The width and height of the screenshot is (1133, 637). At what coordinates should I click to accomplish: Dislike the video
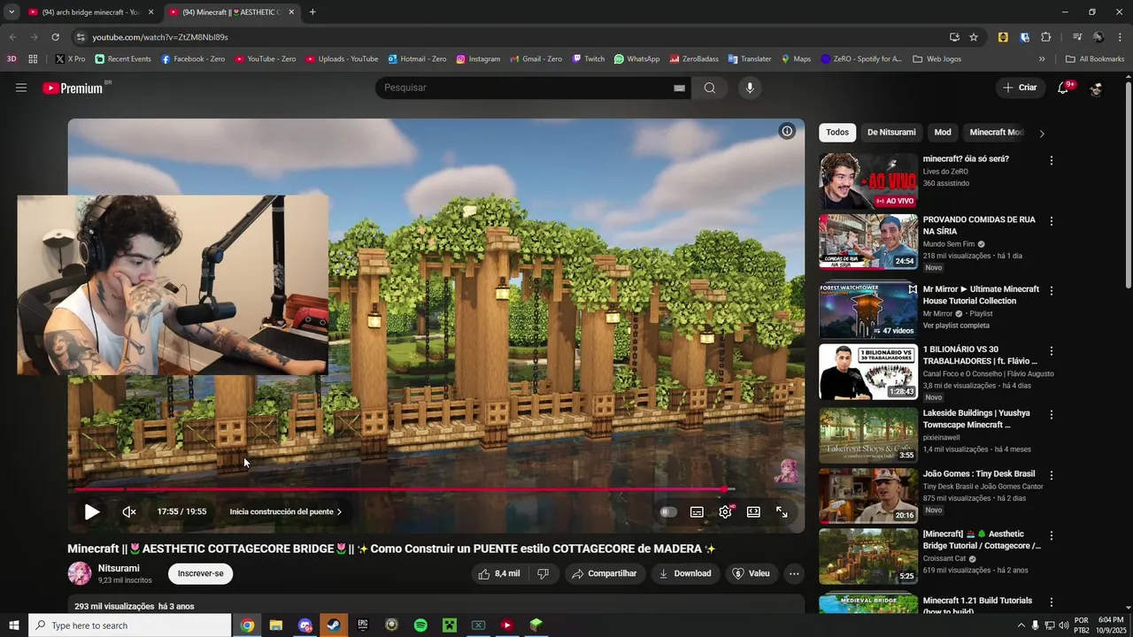543,573
